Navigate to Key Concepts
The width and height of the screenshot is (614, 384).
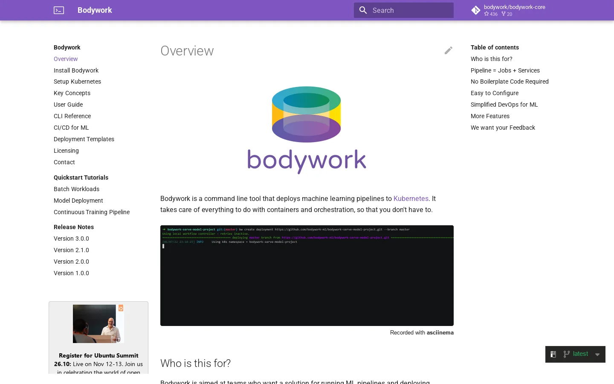72,93
